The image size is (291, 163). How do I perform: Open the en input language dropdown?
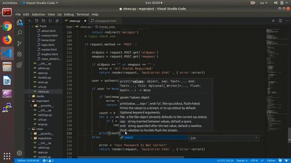click(264, 3)
